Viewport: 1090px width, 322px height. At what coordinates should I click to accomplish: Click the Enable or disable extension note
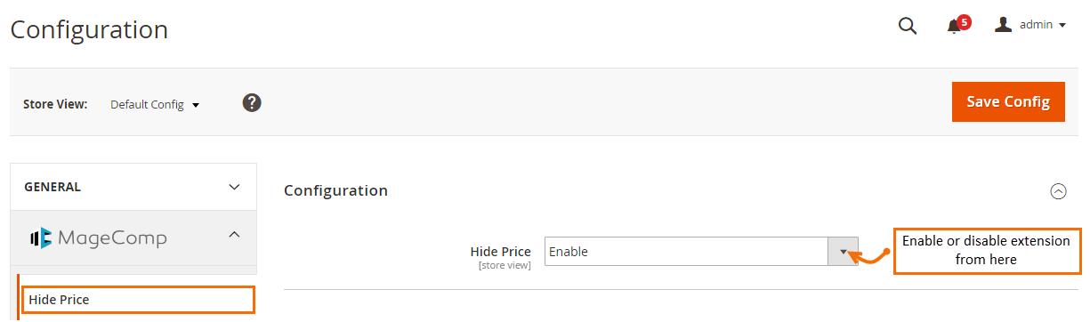tap(986, 250)
